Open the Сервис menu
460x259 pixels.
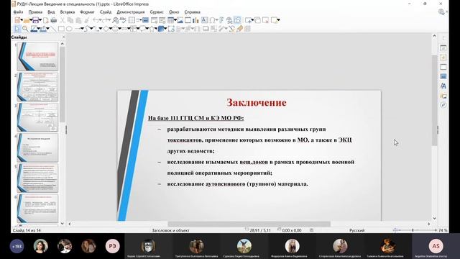coord(157,12)
